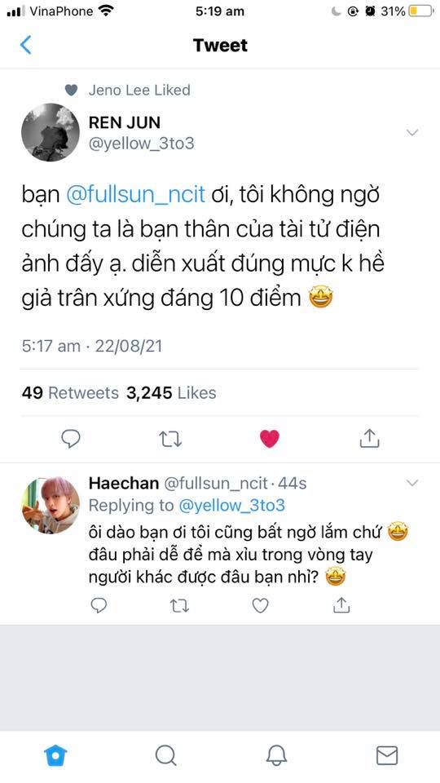View the list of 49 Retweets
This screenshot has height=783, width=440.
pyautogui.click(x=70, y=393)
